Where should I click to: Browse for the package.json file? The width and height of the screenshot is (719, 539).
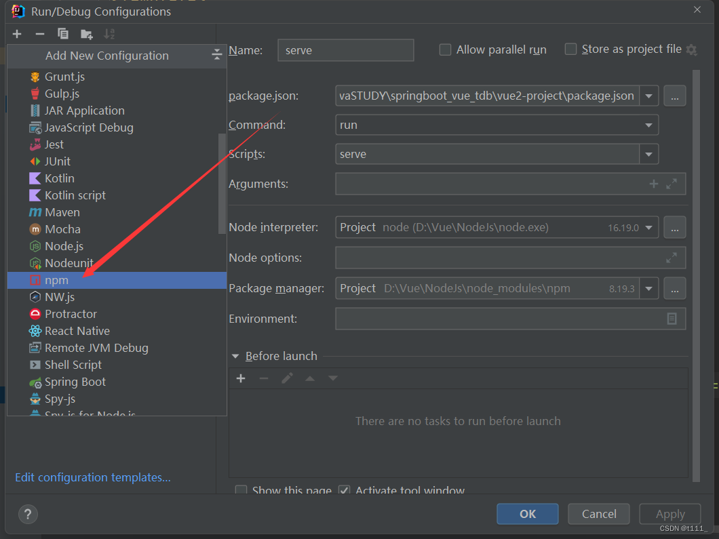tap(674, 96)
